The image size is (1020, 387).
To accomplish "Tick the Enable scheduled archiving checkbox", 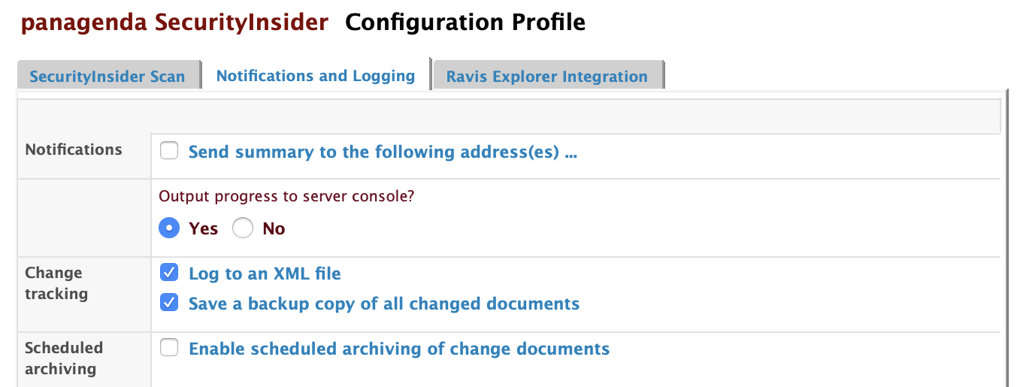I will [170, 348].
